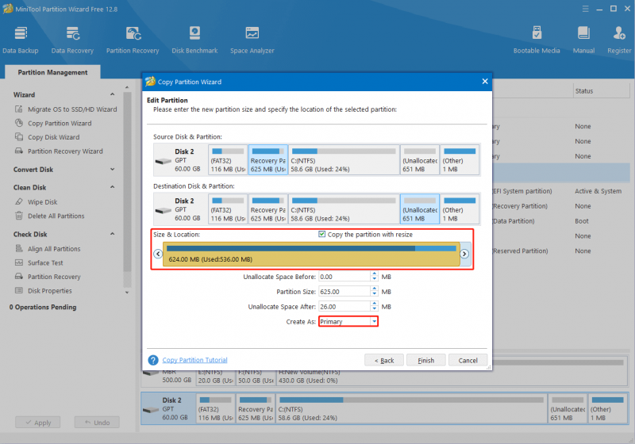The image size is (635, 444).
Task: Click the left arrow on size bar
Action: 158,254
